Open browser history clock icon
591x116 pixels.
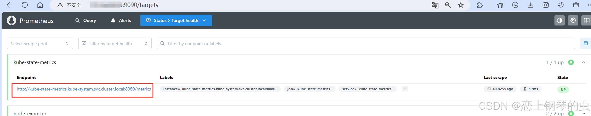pyautogui.click(x=515, y=5)
